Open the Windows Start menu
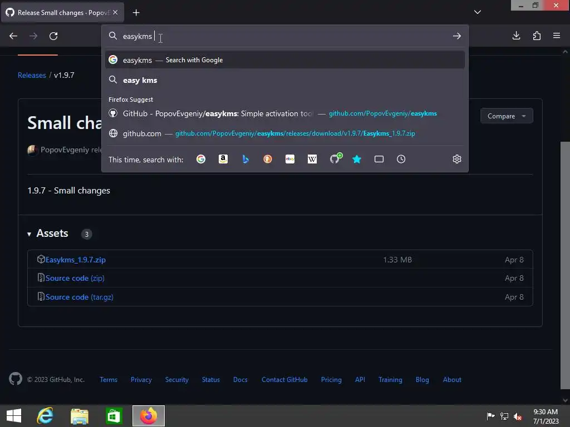This screenshot has height=427, width=570. tap(14, 416)
